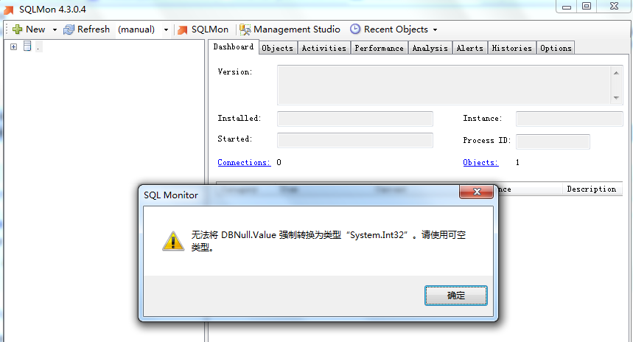Switch to the Alerts tab
The image size is (633, 342).
point(470,48)
